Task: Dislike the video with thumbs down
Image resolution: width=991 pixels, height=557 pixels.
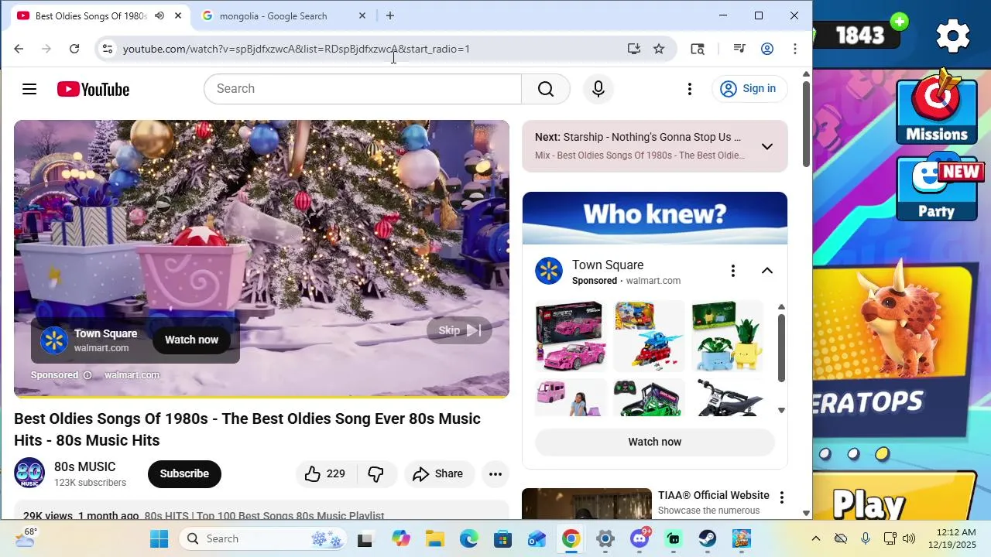Action: tap(376, 474)
